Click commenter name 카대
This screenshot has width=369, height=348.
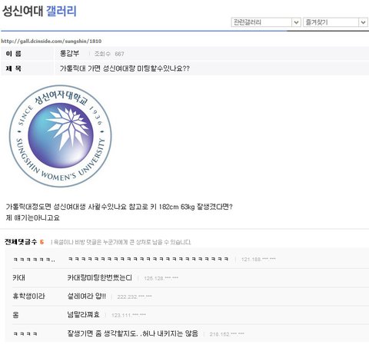point(18,277)
